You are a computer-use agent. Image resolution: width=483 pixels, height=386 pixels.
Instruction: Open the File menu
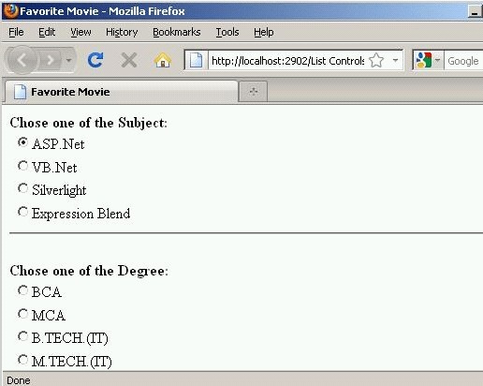(x=16, y=32)
